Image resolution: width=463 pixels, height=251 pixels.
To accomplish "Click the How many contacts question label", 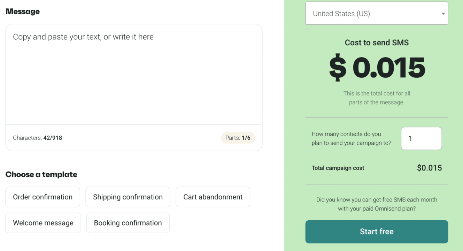I will click(351, 138).
